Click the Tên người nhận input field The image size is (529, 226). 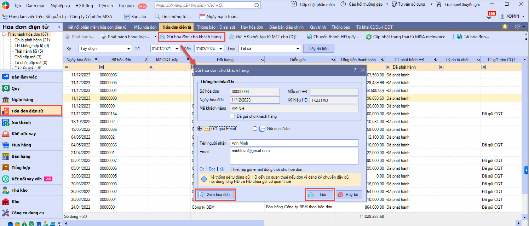294,143
